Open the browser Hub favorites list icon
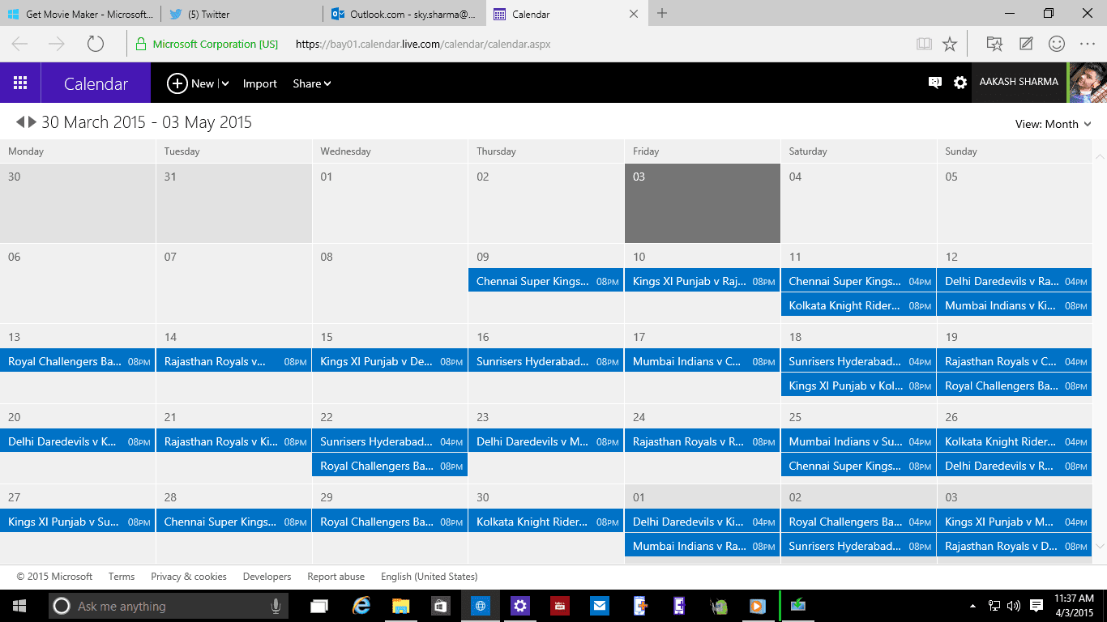 tap(994, 44)
